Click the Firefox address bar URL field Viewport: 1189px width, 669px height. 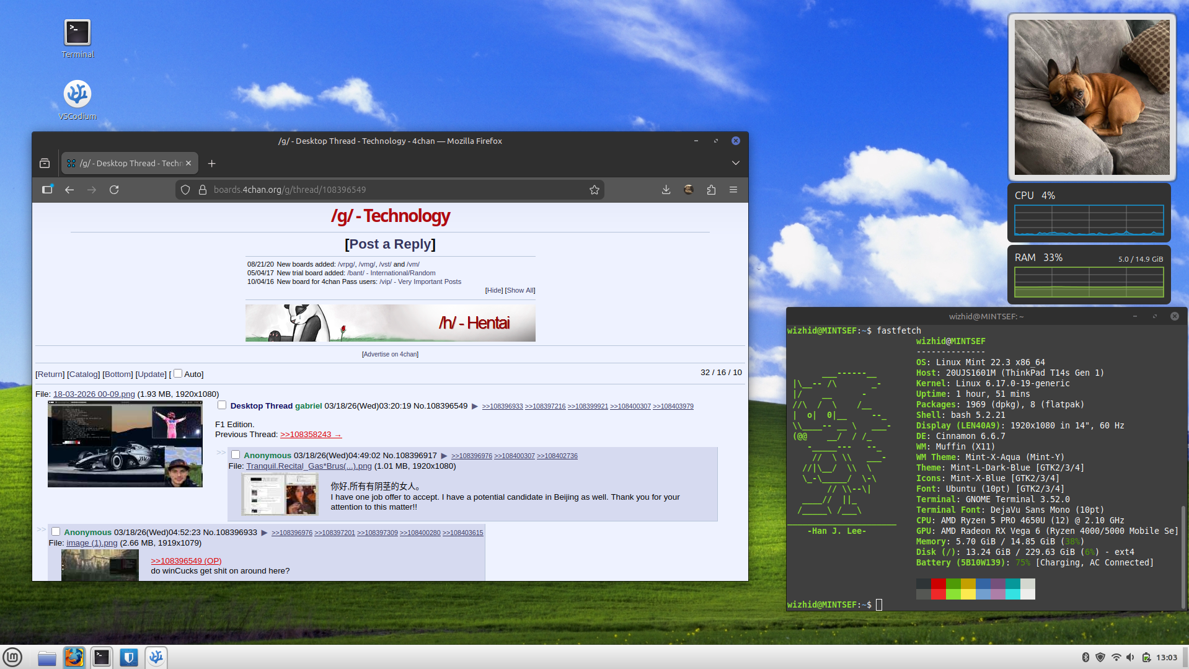(x=390, y=190)
